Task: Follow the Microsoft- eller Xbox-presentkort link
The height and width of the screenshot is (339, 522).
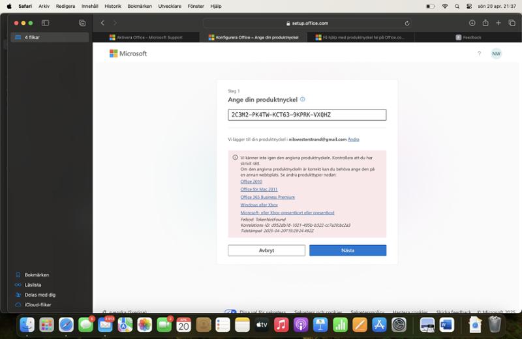Action: pyautogui.click(x=287, y=213)
